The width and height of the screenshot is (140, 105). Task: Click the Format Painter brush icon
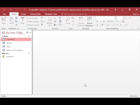[x=16, y=25]
